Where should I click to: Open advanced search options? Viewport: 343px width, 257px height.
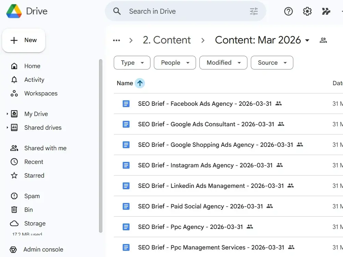[x=254, y=11]
